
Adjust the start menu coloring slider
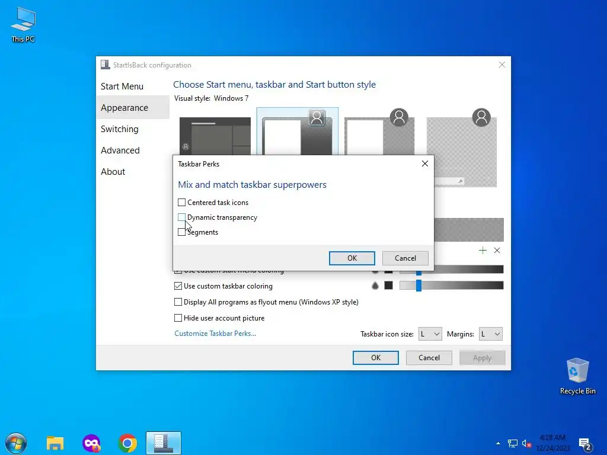[x=418, y=273]
